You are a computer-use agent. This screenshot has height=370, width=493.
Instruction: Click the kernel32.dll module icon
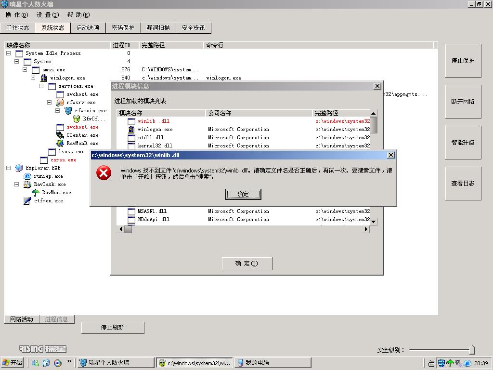point(131,145)
